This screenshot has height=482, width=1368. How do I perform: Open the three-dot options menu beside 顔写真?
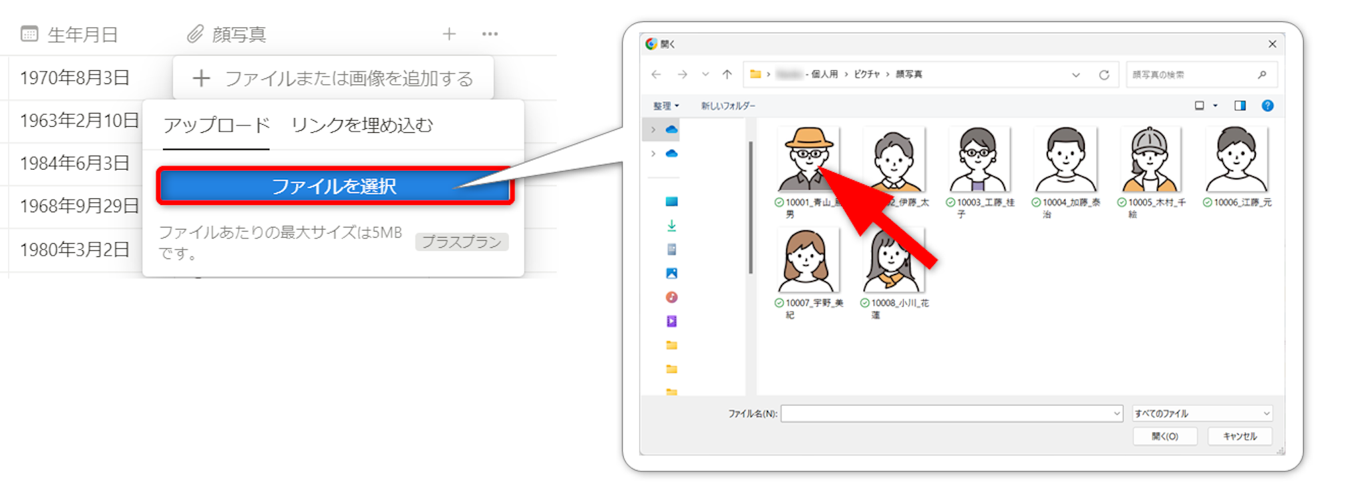pos(490,34)
